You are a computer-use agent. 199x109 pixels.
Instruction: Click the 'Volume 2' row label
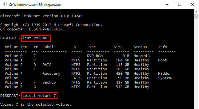[x=14, y=65]
